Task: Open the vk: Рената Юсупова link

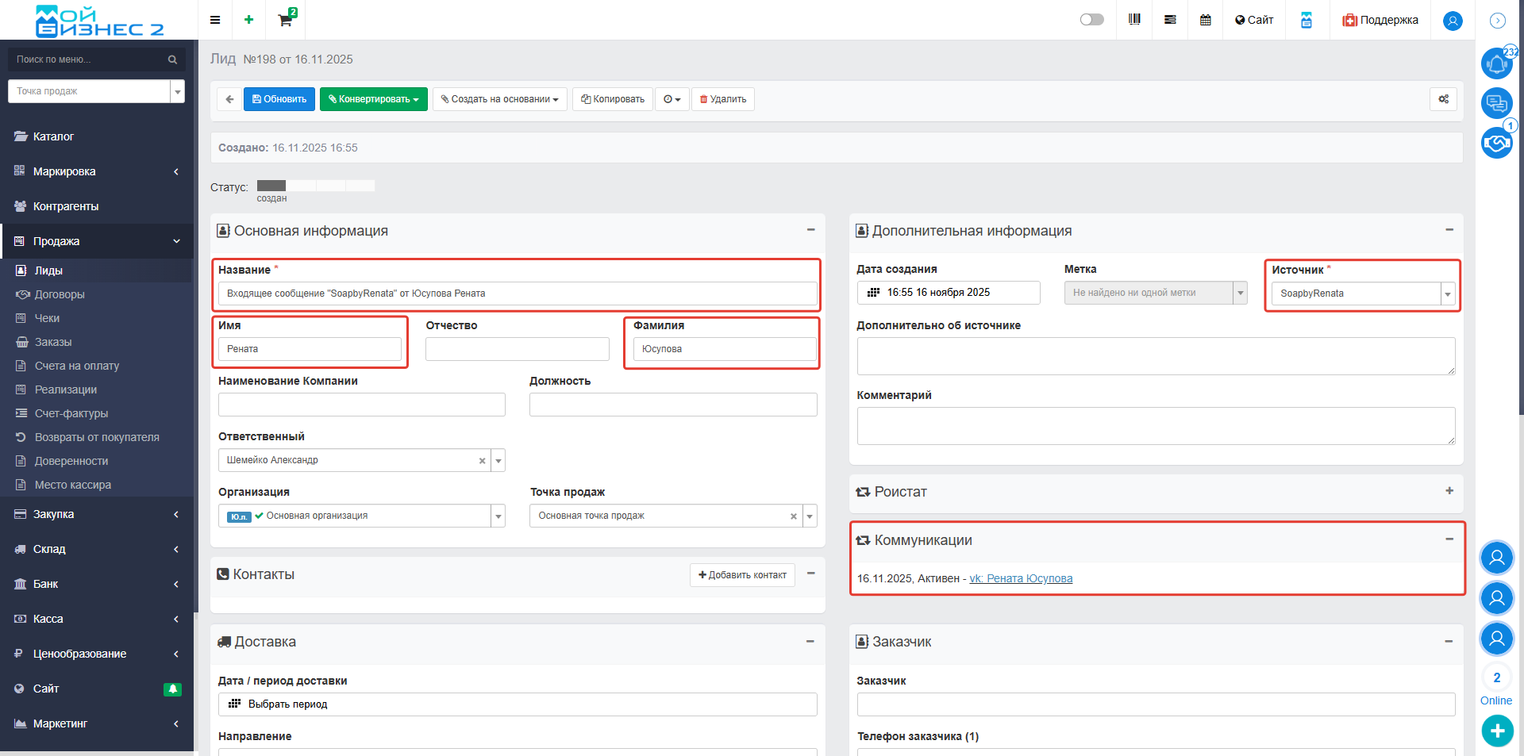Action: tap(1020, 578)
